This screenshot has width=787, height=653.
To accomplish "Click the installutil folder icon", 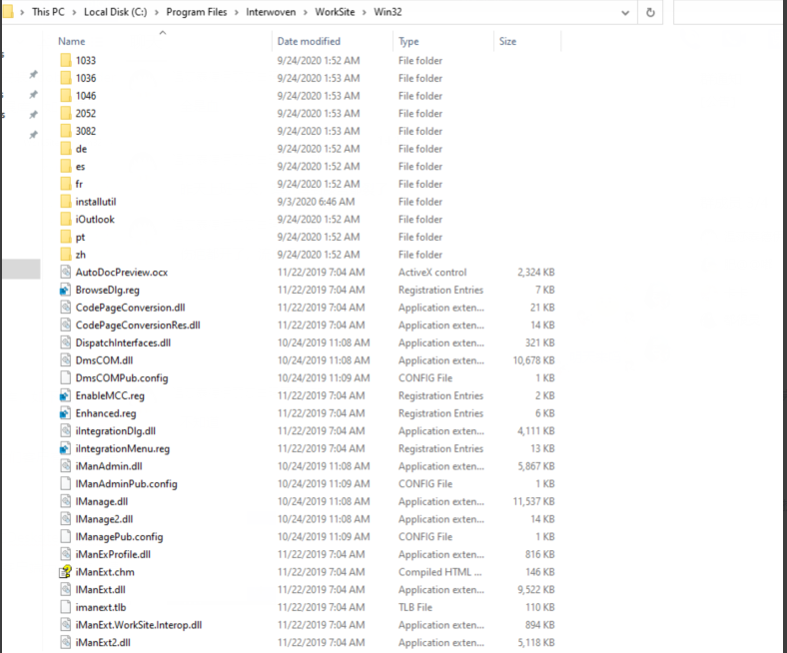I will click(x=66, y=202).
